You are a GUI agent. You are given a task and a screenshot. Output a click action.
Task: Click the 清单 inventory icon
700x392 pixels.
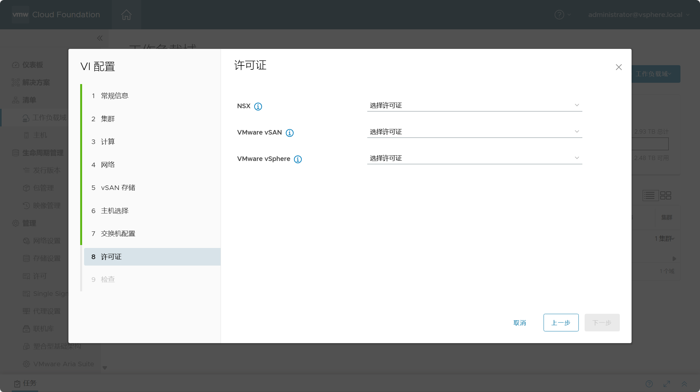pyautogui.click(x=16, y=100)
